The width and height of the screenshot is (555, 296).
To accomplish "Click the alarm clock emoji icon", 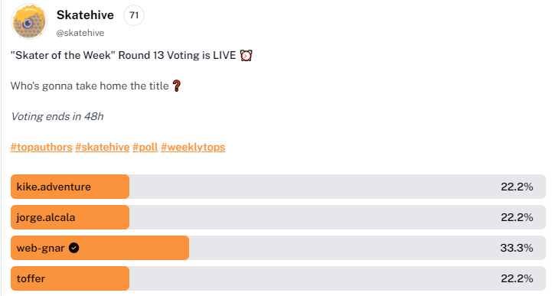I will 246,56.
